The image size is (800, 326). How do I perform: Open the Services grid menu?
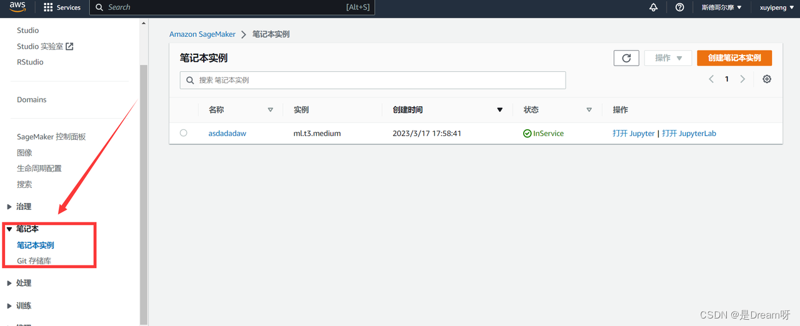tap(62, 7)
